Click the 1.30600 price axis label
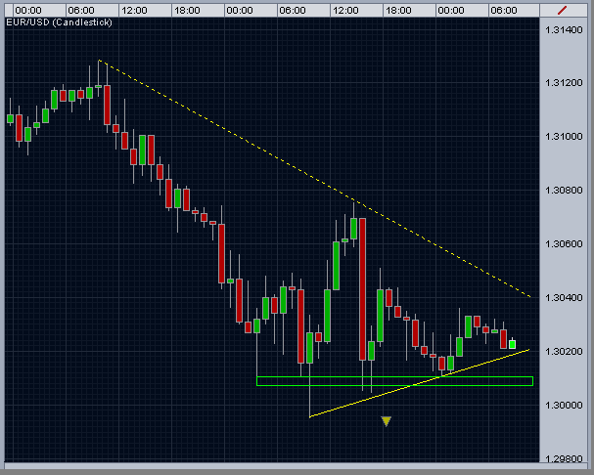This screenshot has width=594, height=475. pyautogui.click(x=564, y=244)
